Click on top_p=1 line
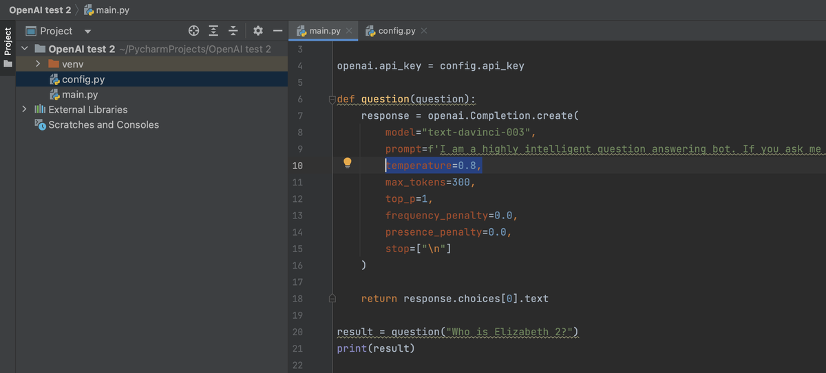Screen dimensions: 826x373 click(x=409, y=199)
